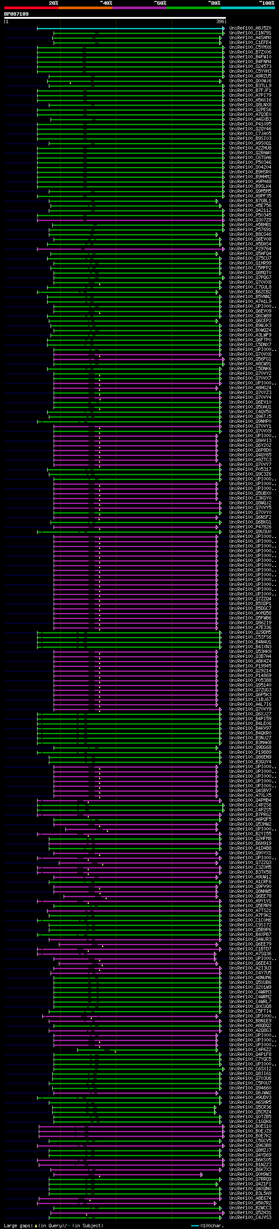Click the short purple bar for UniRef100_Q0H9W3
Image resolution: width=279 pixels, height=1229 pixels.
point(128,1174)
